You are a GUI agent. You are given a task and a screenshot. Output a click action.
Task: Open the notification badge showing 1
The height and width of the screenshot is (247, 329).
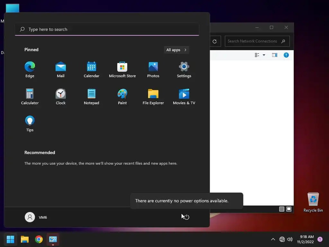(x=320, y=239)
